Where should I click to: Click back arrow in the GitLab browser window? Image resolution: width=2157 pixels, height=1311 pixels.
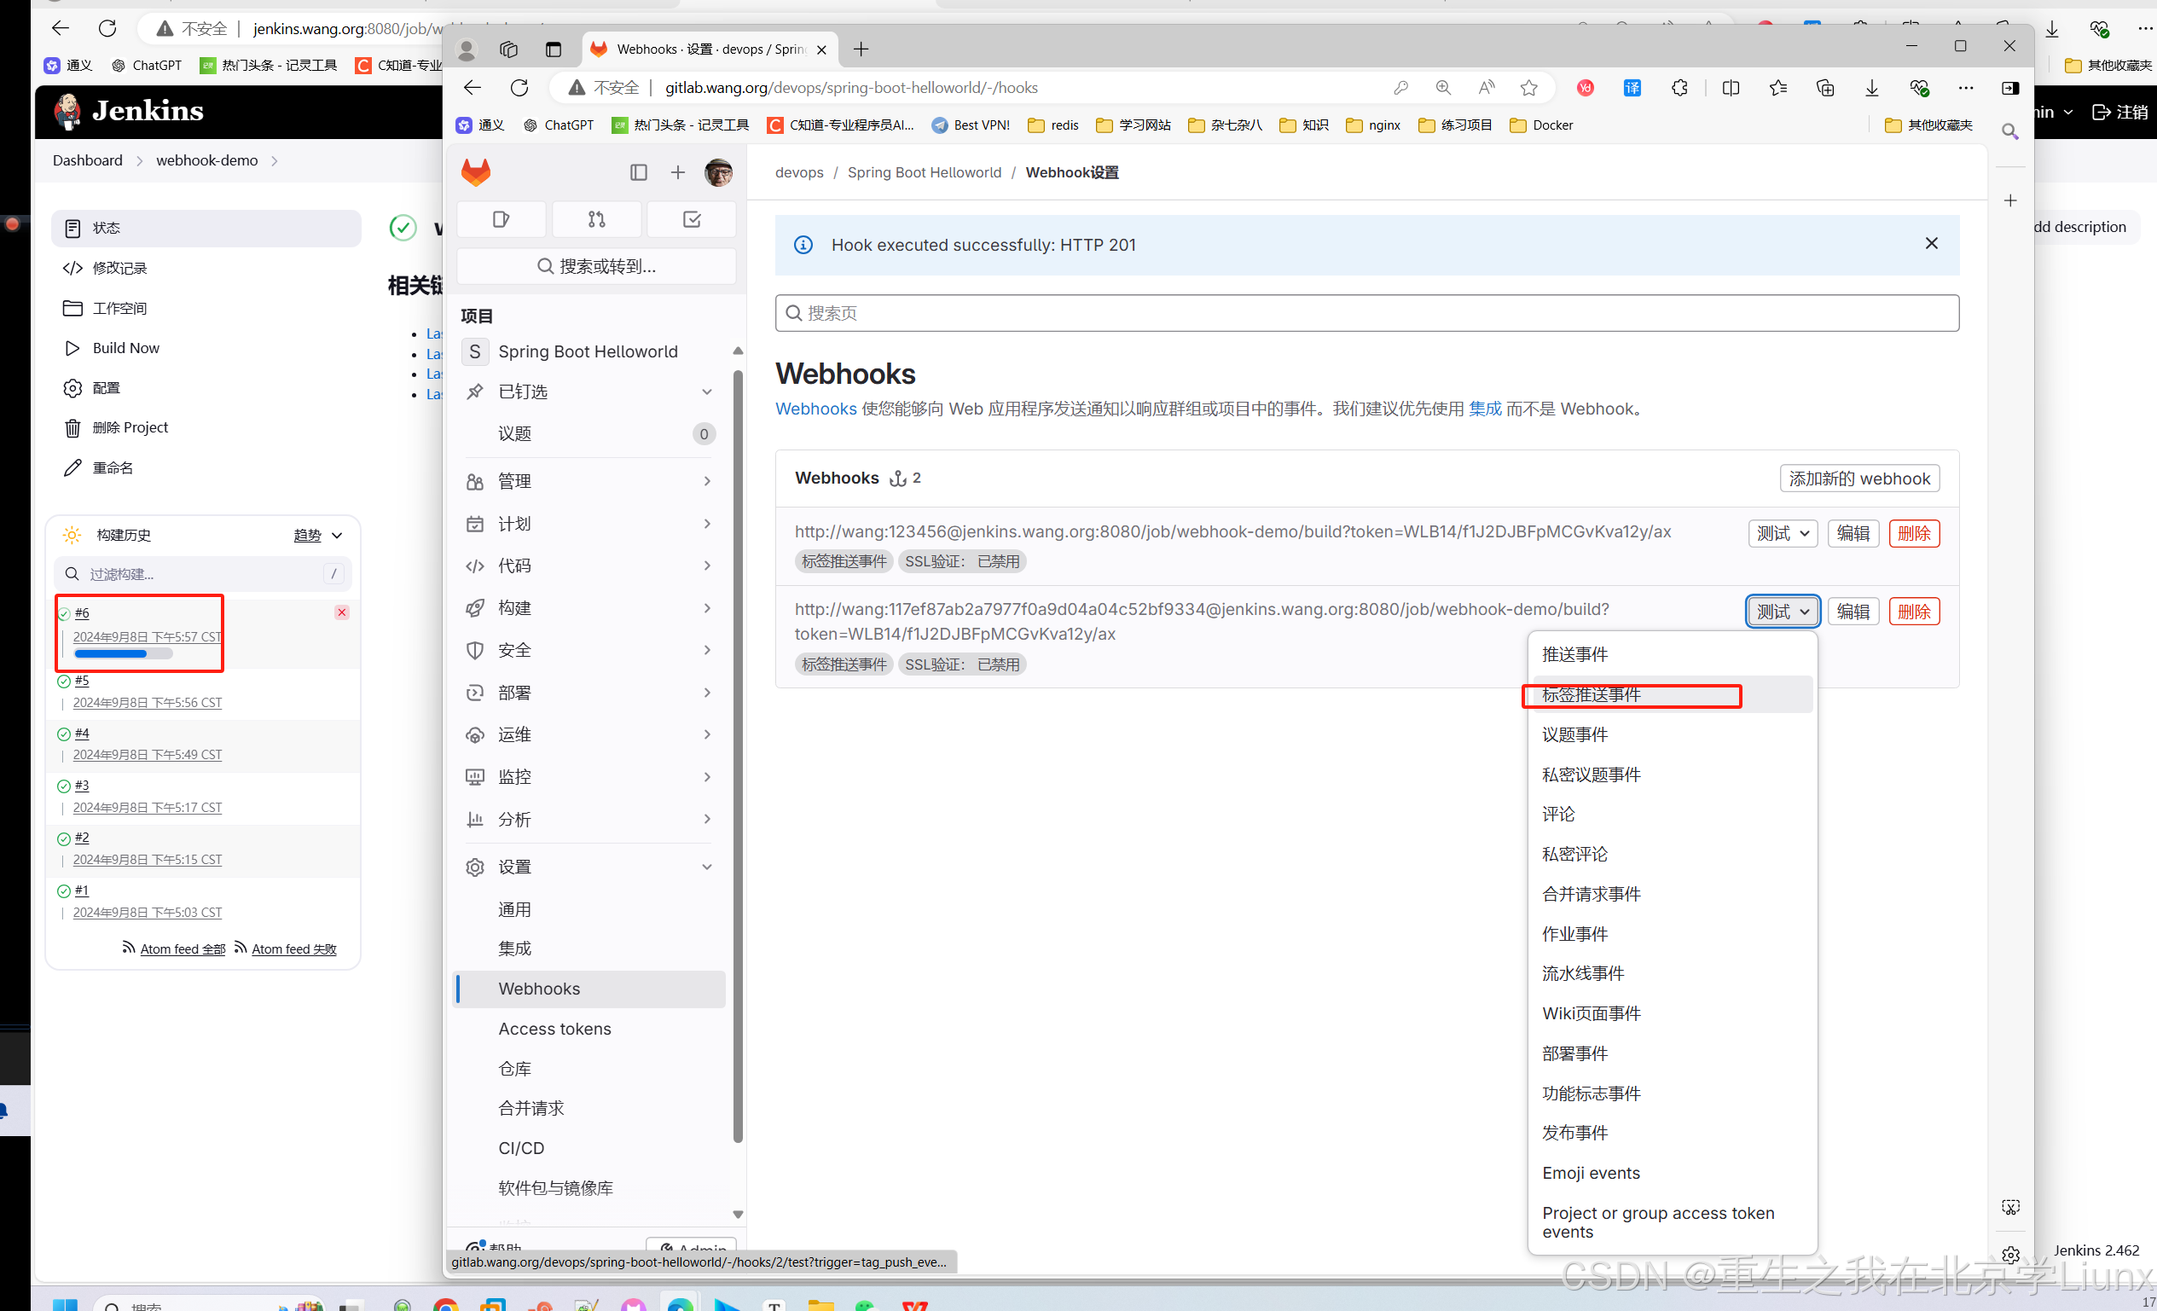click(473, 88)
